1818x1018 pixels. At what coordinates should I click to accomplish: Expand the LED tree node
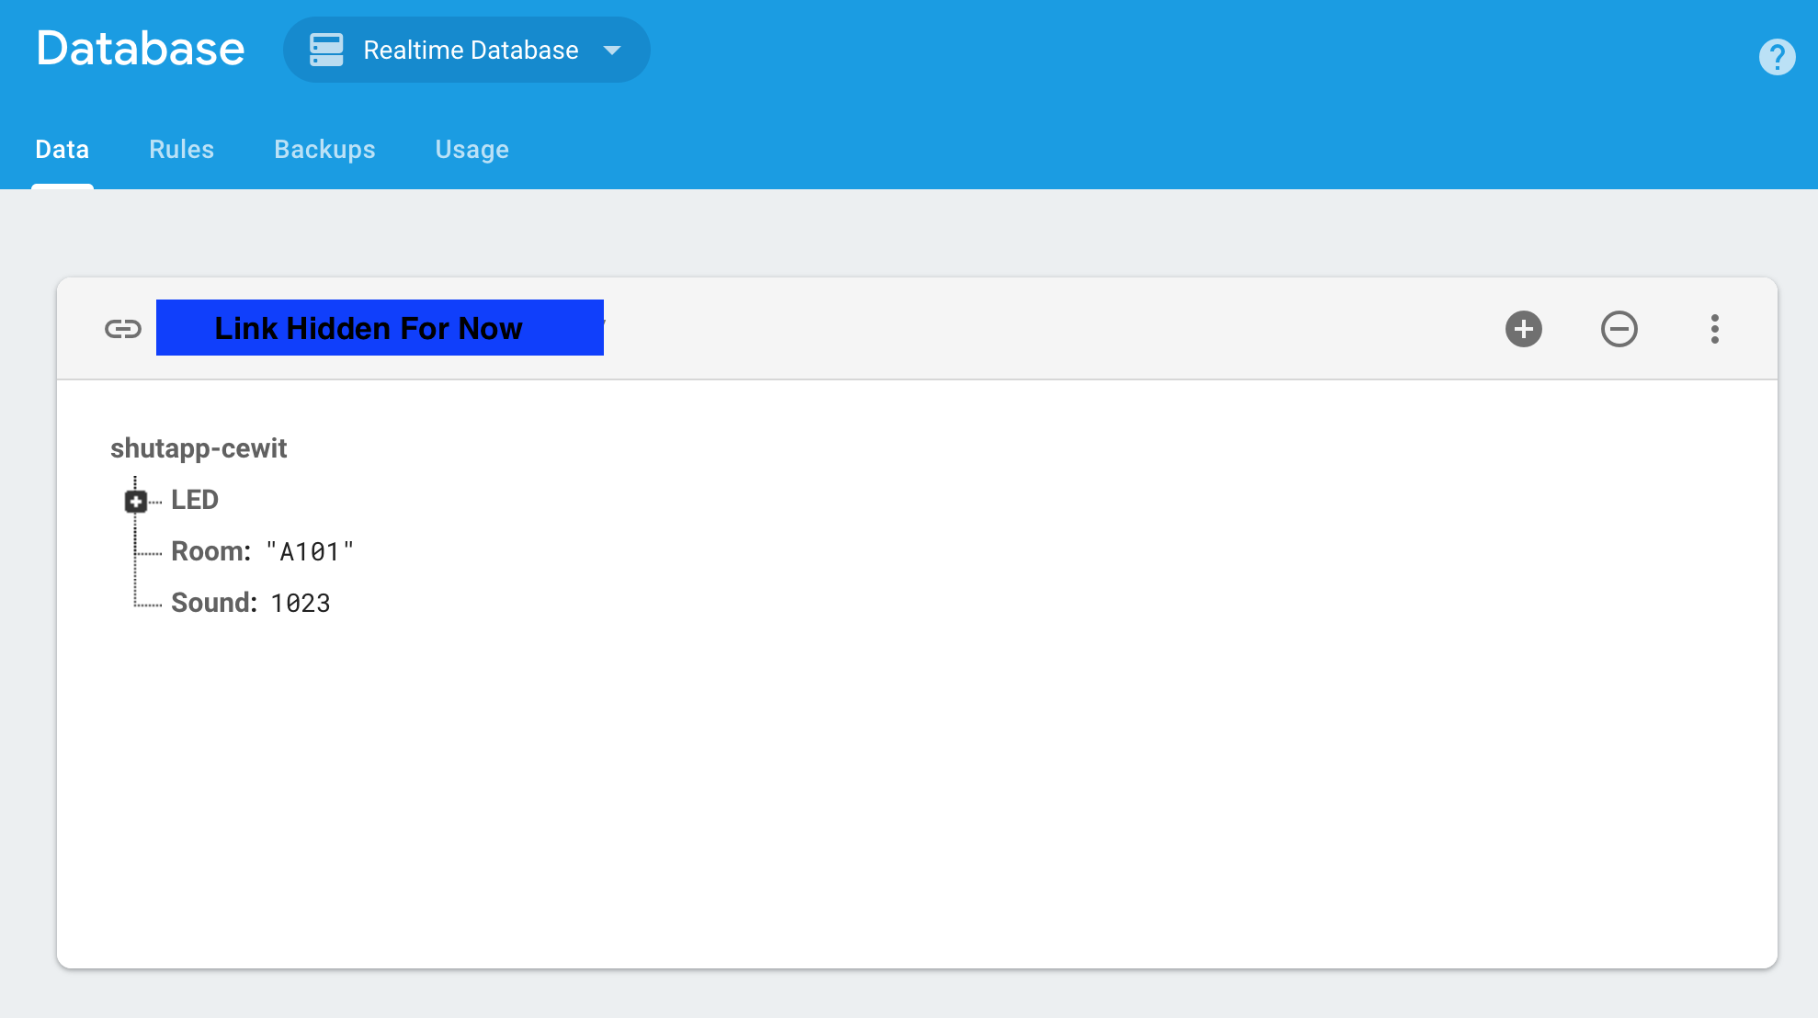pyautogui.click(x=136, y=501)
